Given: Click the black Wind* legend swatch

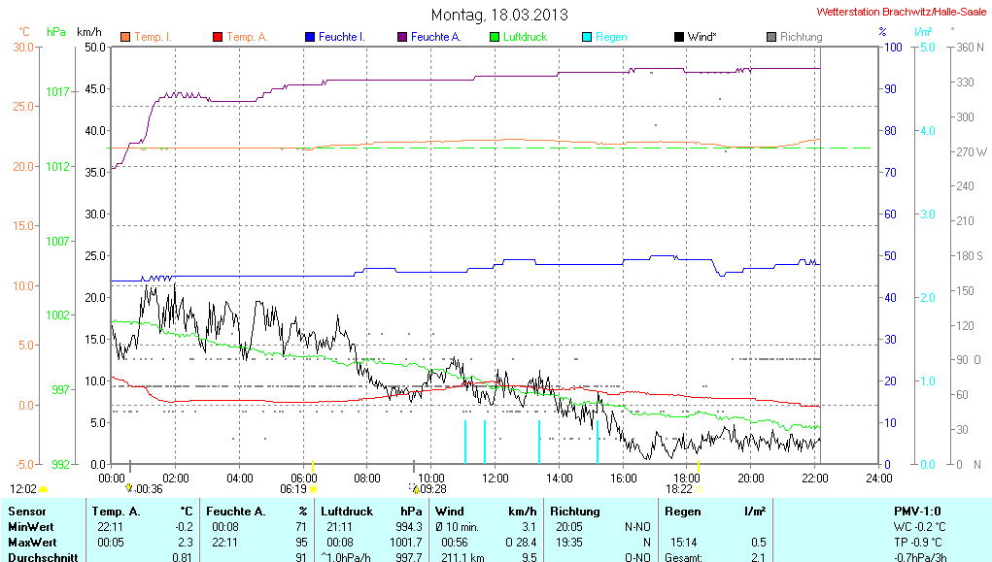Looking at the screenshot, I should point(678,37).
